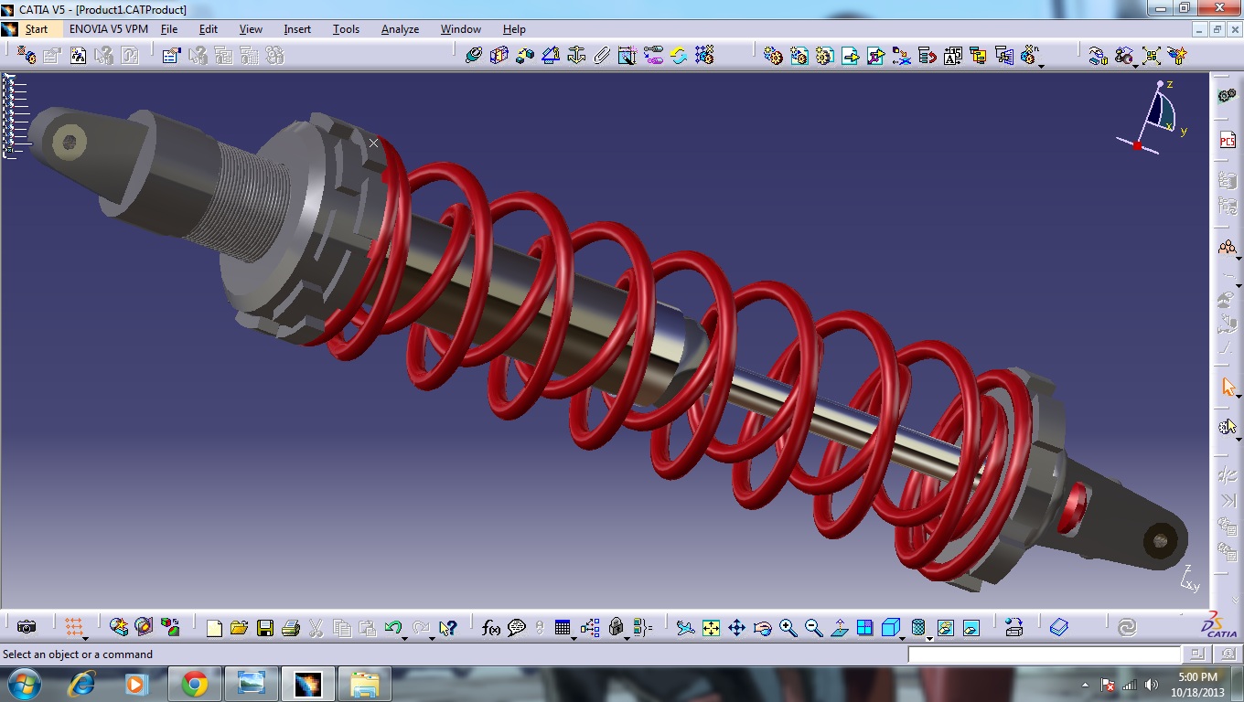Click the volume speaker tray icon
The image size is (1244, 702).
coord(1151,685)
